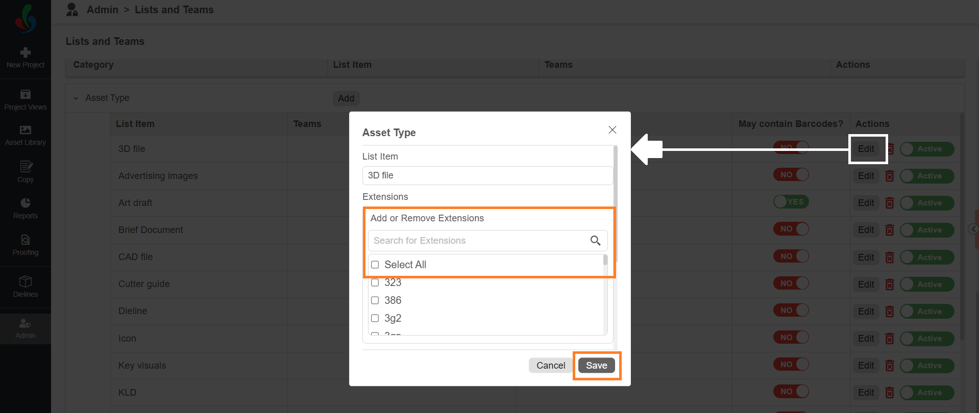Toggle Active status for CAD file
The image size is (979, 413).
click(927, 257)
